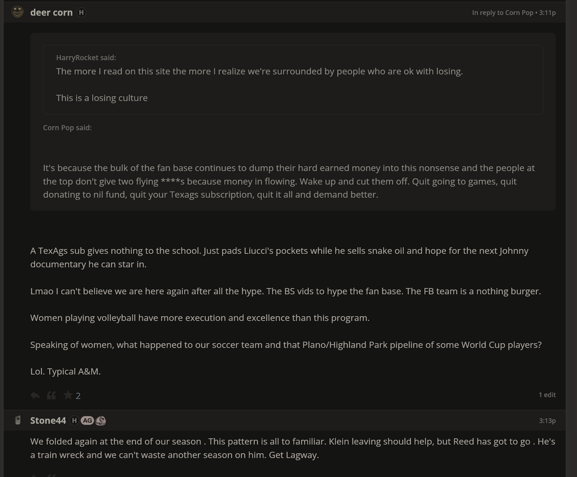
Task: Click the 'Corn Pop said:' quote attribution
Action: pos(67,127)
